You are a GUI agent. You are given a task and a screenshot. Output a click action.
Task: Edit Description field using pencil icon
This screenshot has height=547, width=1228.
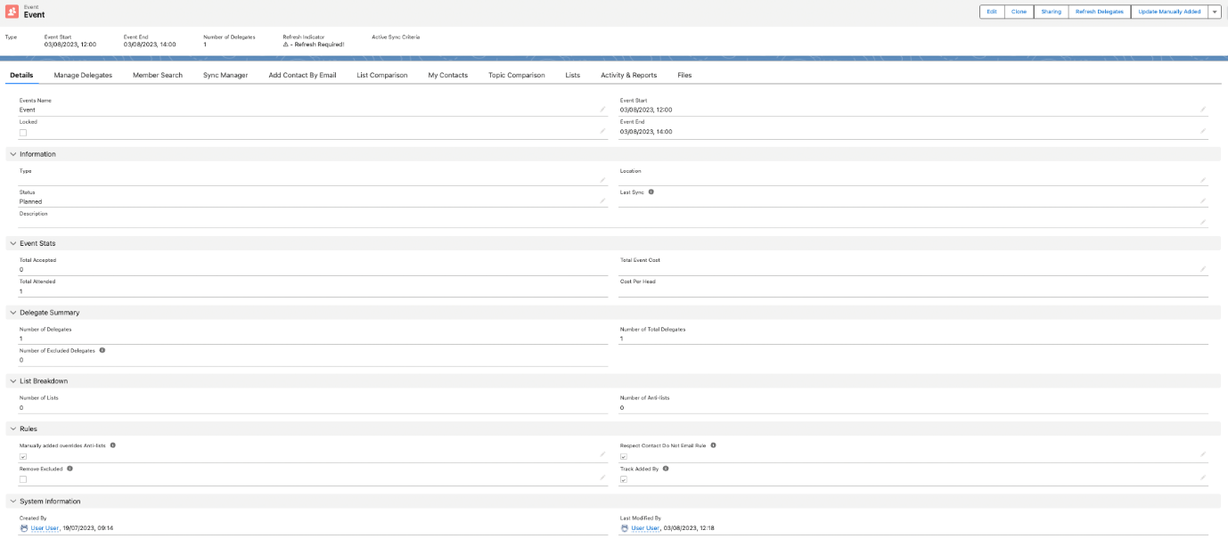(1203, 222)
